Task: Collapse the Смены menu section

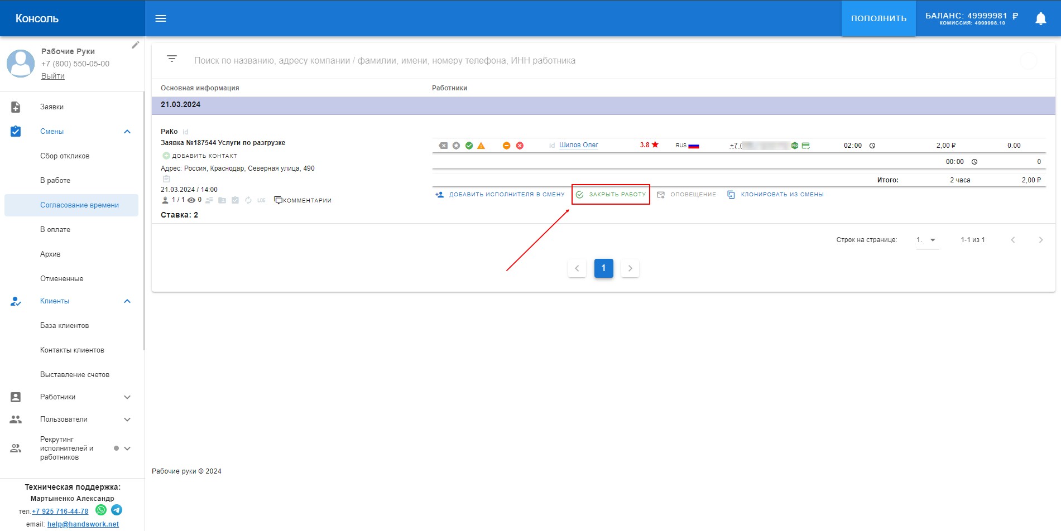Action: point(127,132)
